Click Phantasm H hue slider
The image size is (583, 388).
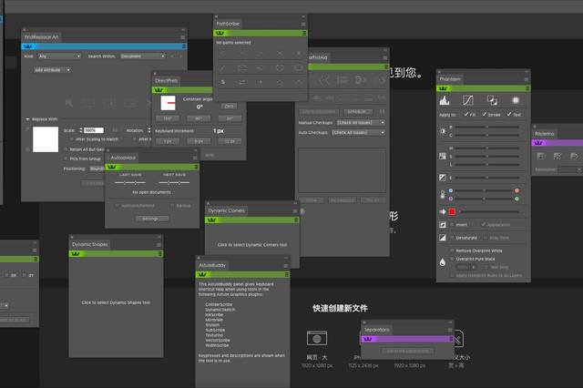(487, 148)
